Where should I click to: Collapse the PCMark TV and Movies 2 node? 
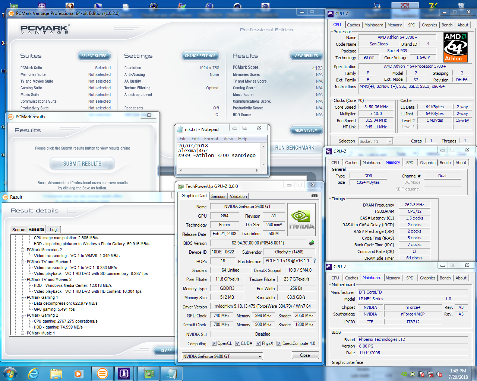click(23, 280)
